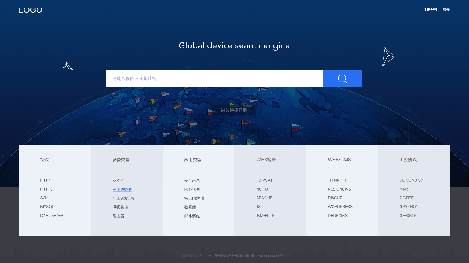
Task: Click the 进入快捷帮助 quick help button
Action: pyautogui.click(x=234, y=110)
